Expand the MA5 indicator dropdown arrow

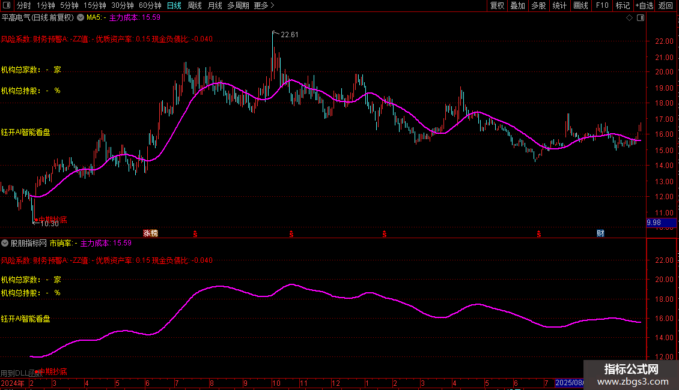(x=81, y=18)
